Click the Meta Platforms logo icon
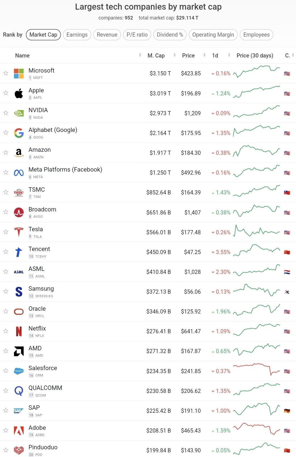 coord(19,173)
